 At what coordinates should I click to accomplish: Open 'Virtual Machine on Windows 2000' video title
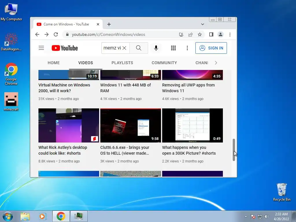64,88
